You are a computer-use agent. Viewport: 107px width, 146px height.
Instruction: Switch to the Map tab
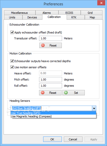[93, 17]
